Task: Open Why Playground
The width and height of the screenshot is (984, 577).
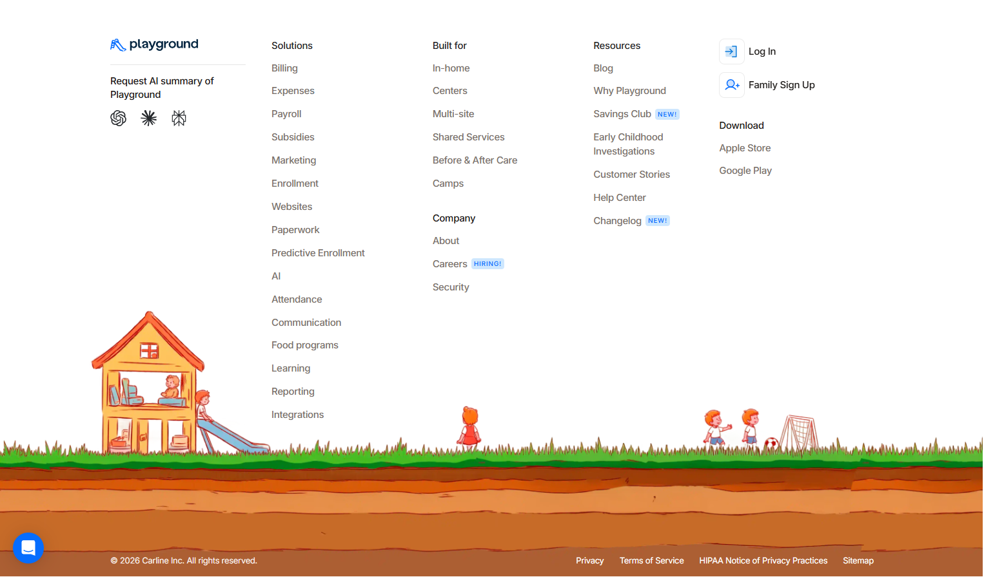Action: coord(629,91)
